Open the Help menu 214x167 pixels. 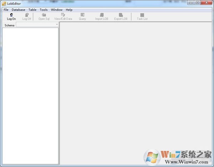pos(69,10)
